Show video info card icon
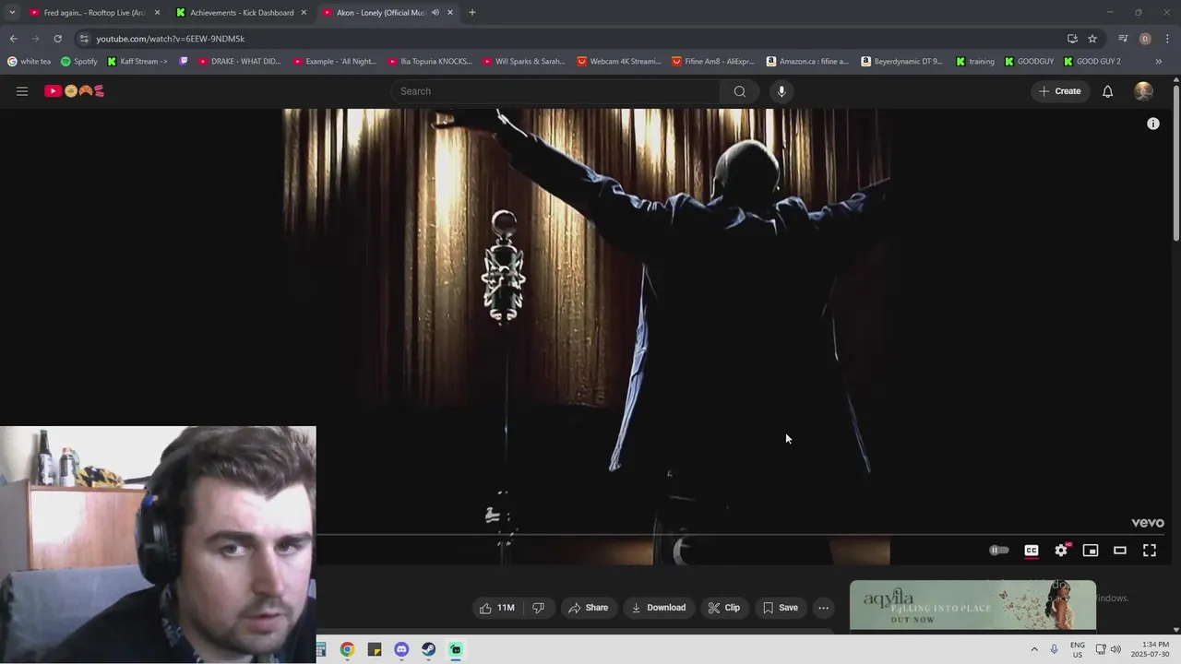Image resolution: width=1181 pixels, height=664 pixels. (x=1152, y=124)
